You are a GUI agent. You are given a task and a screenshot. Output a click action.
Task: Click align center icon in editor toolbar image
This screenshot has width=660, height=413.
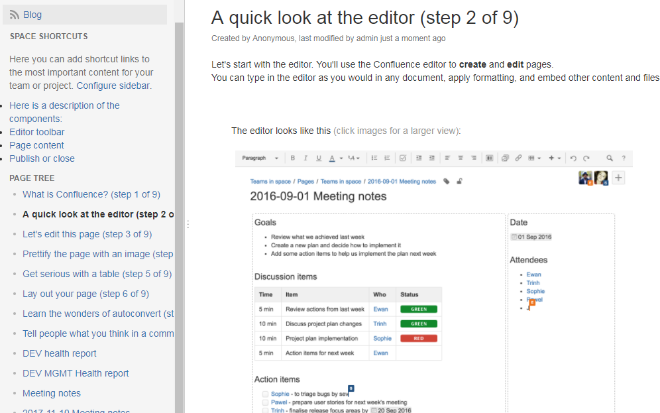coord(461,158)
